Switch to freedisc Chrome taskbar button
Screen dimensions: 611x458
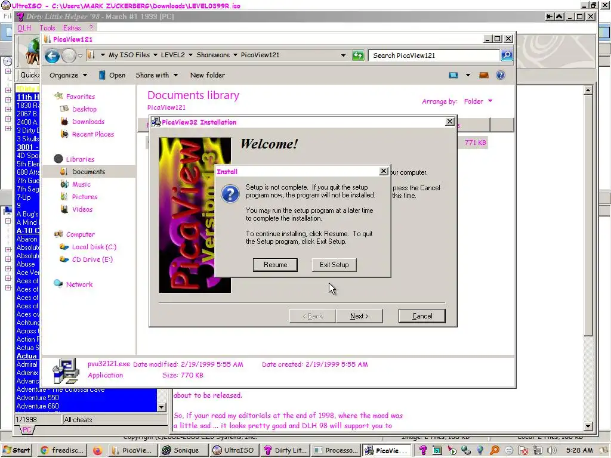pos(62,450)
